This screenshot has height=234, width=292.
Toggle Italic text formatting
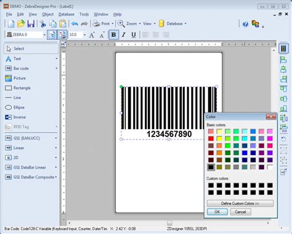coord(123,35)
